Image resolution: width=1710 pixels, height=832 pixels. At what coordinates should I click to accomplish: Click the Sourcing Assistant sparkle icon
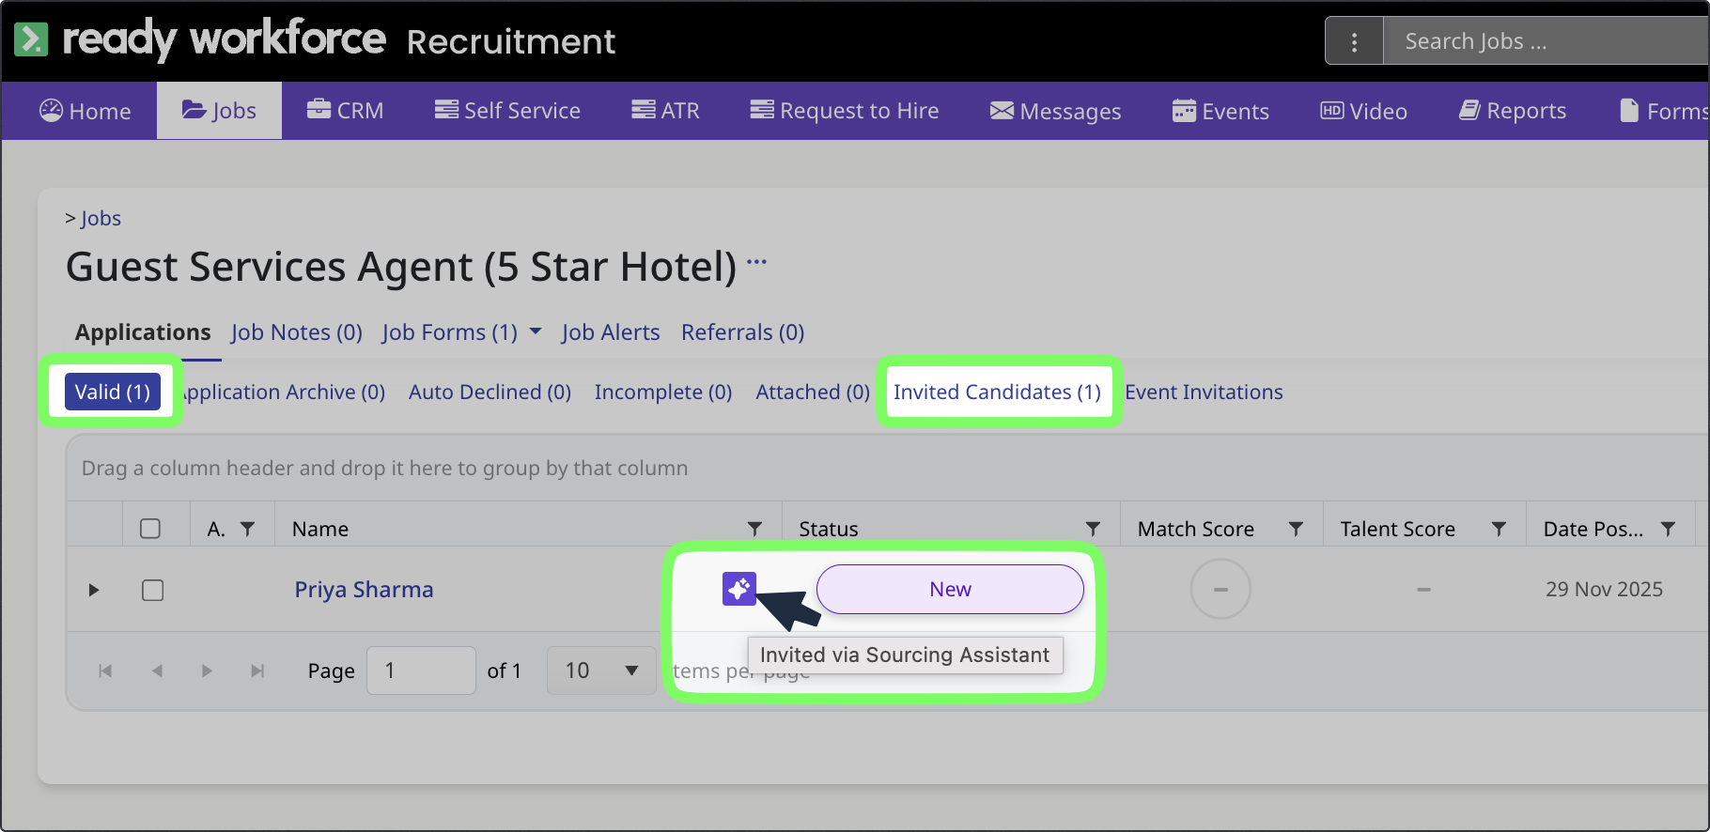pos(739,589)
